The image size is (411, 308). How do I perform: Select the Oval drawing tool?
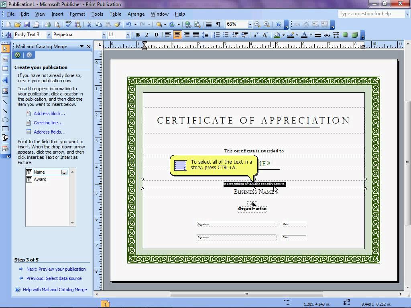pyautogui.click(x=6, y=119)
